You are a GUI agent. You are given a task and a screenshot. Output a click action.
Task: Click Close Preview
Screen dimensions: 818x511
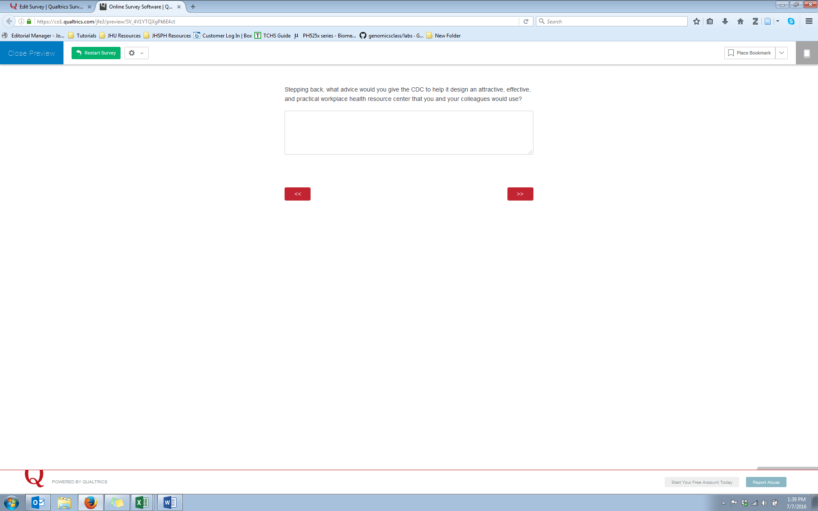point(32,53)
